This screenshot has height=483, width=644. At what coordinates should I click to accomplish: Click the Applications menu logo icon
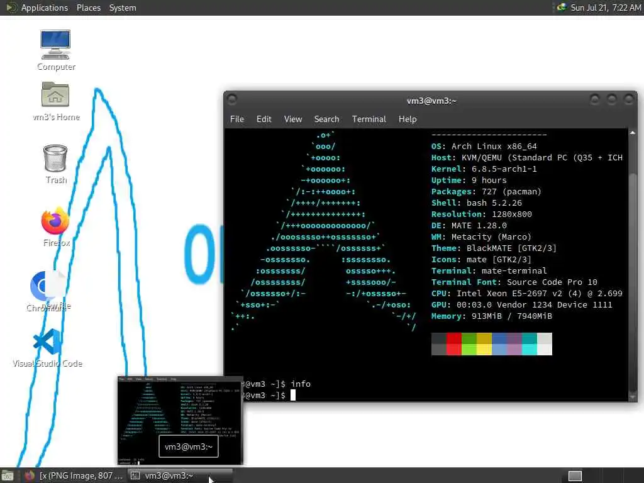tap(11, 8)
